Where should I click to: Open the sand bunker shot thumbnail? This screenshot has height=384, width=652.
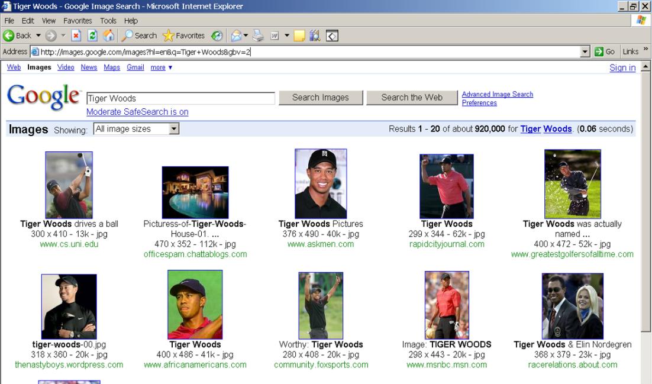point(573,184)
